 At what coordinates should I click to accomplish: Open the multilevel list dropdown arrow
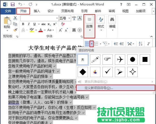point(109,44)
